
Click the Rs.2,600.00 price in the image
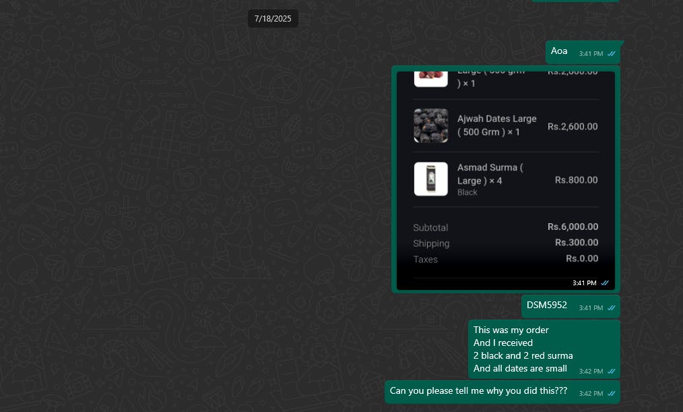pos(573,127)
